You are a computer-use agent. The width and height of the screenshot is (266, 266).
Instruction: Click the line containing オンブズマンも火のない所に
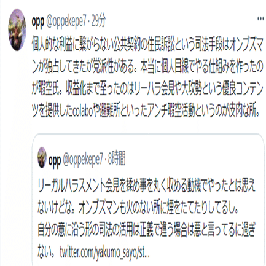(x=138, y=209)
